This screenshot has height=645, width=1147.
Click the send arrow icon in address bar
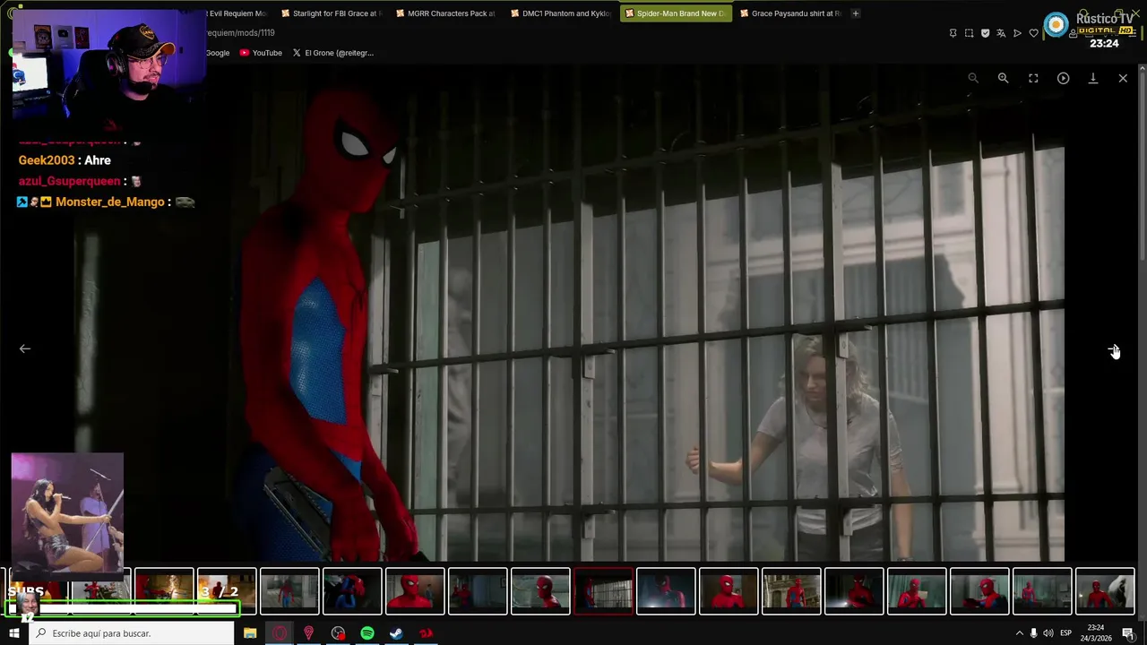[1017, 33]
